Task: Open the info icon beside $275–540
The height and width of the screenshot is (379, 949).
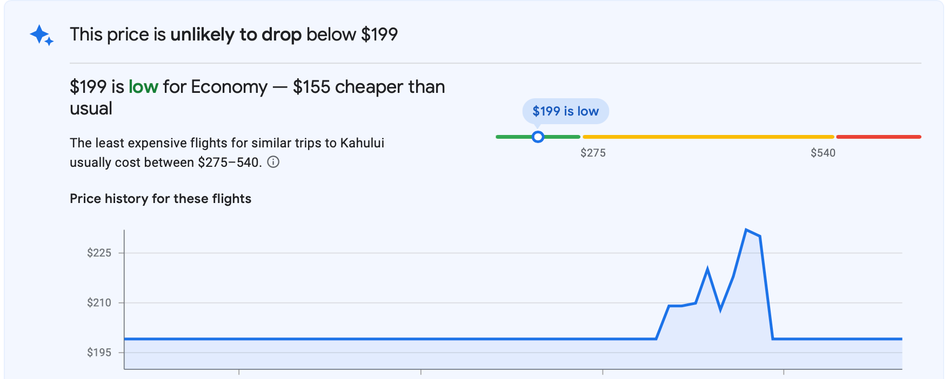Action: pyautogui.click(x=273, y=162)
